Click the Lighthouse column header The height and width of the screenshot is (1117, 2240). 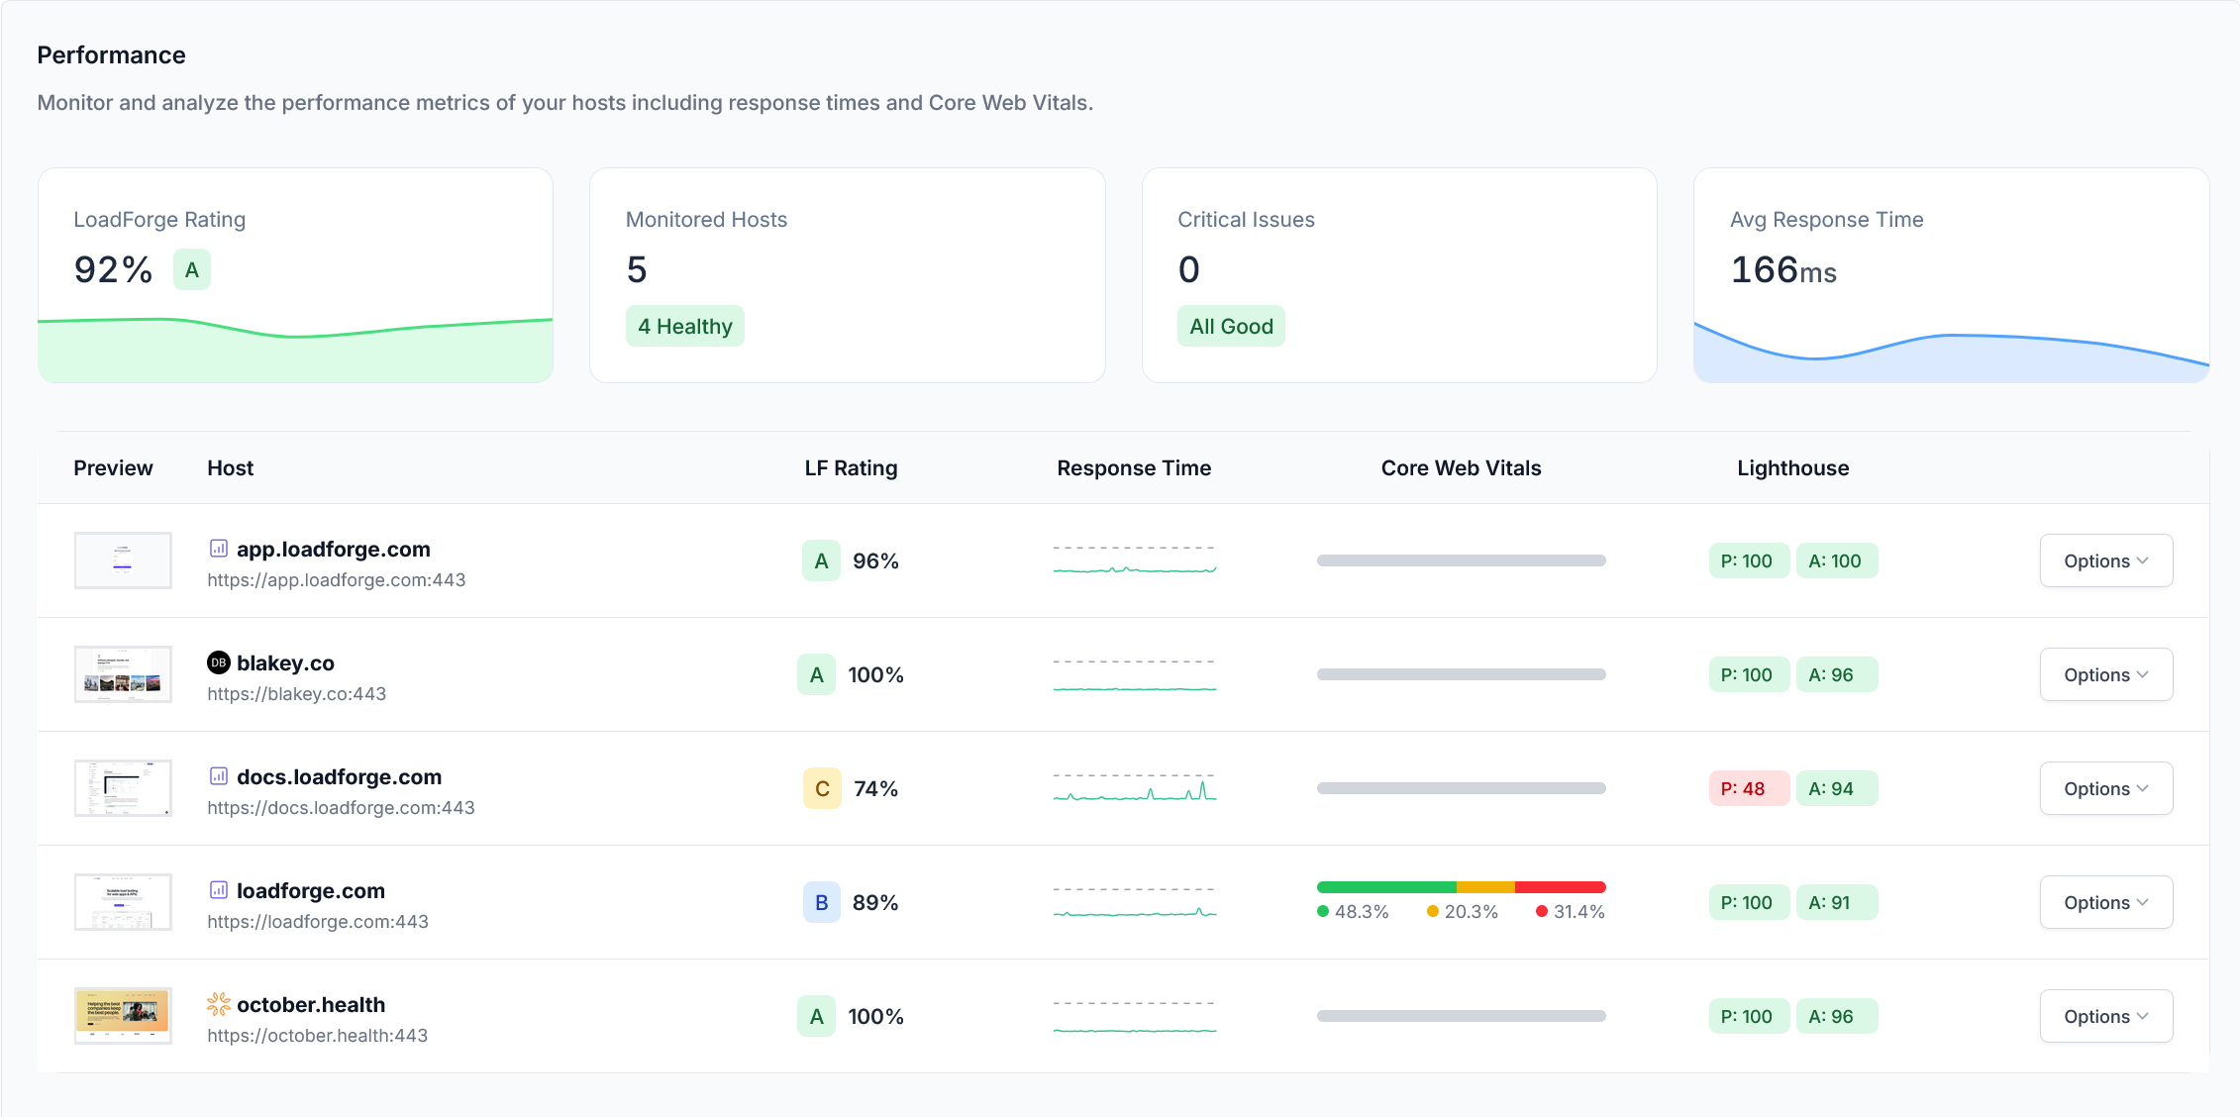pyautogui.click(x=1792, y=467)
